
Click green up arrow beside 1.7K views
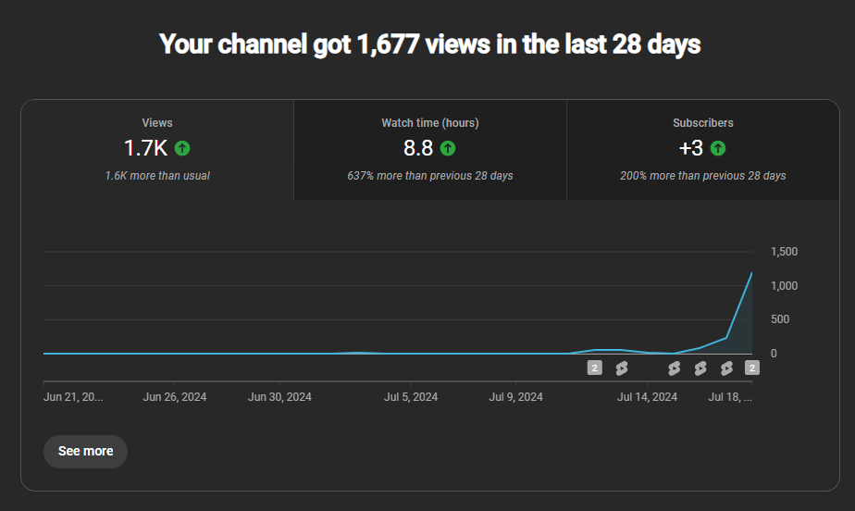182,148
